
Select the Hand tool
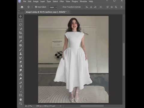(20, 99)
